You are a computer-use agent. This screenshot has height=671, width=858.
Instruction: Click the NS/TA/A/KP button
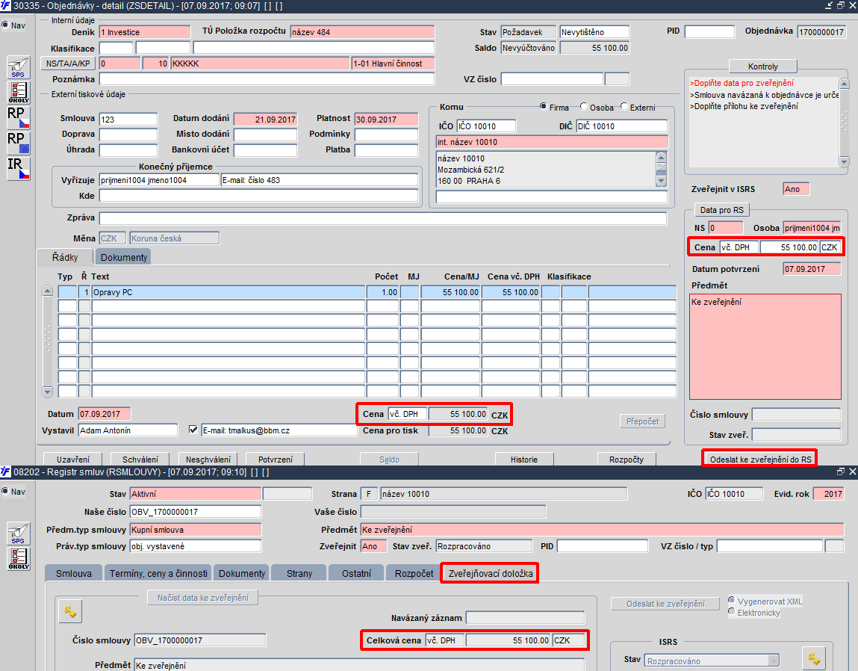(x=68, y=64)
